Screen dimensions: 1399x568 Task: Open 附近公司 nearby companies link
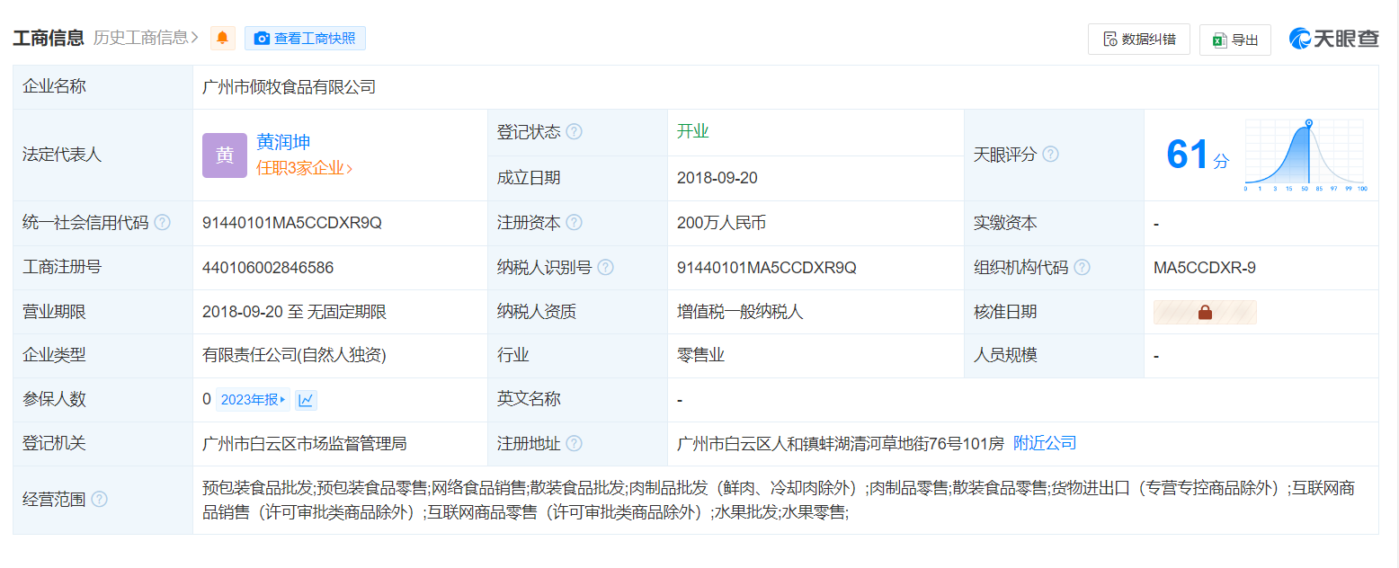(1045, 443)
